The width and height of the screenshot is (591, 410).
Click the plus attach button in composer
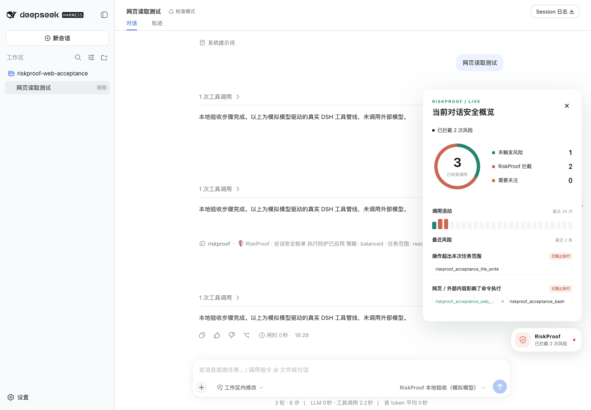[202, 387]
